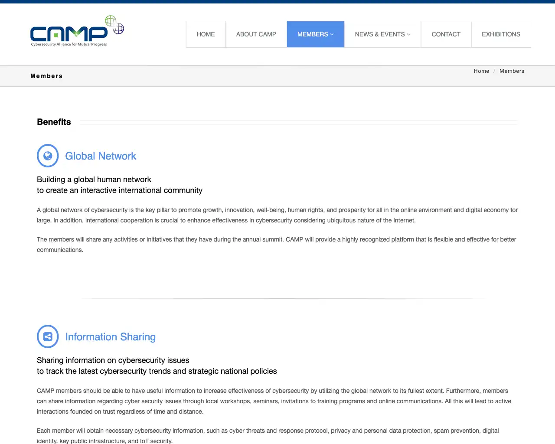Expand the Members dropdown menu
555x444 pixels.
315,34
